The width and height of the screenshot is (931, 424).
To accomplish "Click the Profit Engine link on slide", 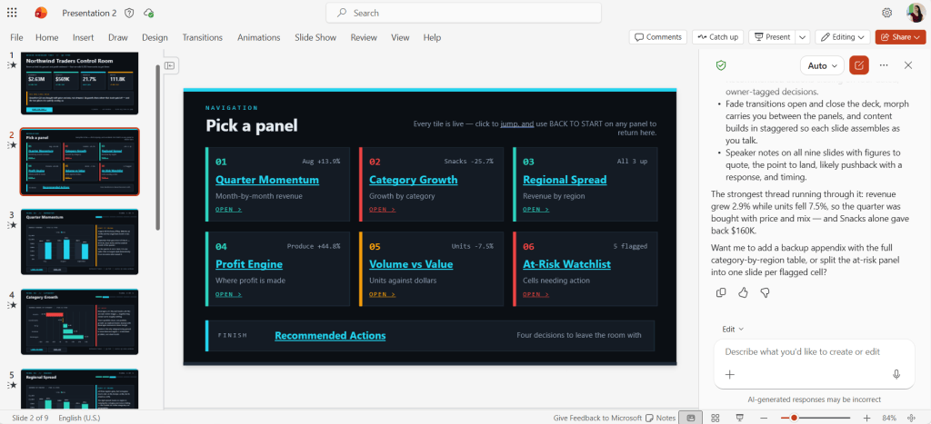I will click(x=249, y=264).
